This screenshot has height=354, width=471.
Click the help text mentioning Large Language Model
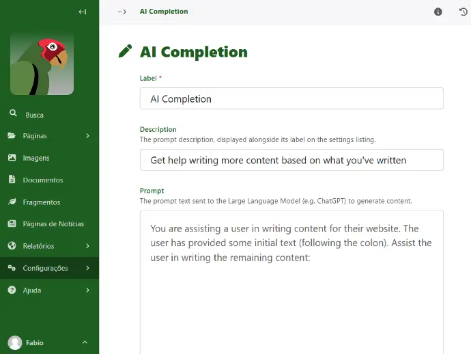tap(276, 201)
